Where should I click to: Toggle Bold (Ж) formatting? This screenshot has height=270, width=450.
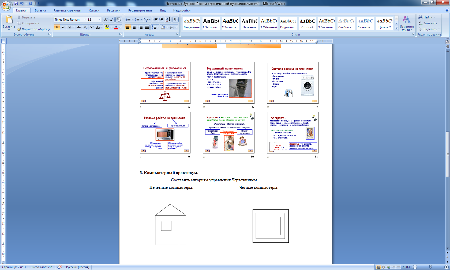click(x=57, y=27)
